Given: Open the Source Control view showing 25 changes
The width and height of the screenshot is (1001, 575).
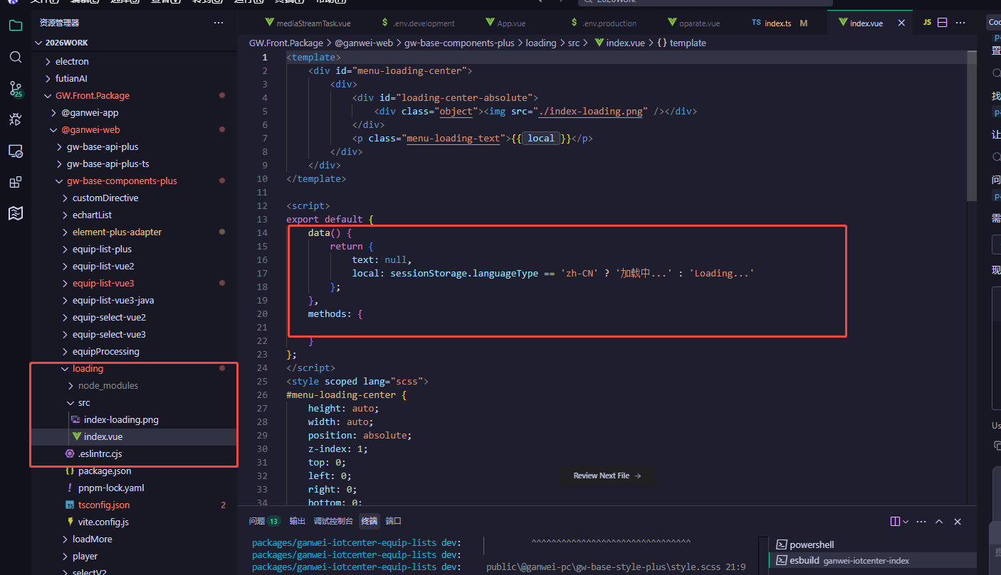Looking at the screenshot, I should 16,88.
